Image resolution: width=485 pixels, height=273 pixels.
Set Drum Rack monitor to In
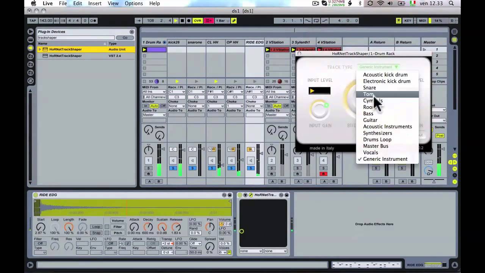click(145, 106)
